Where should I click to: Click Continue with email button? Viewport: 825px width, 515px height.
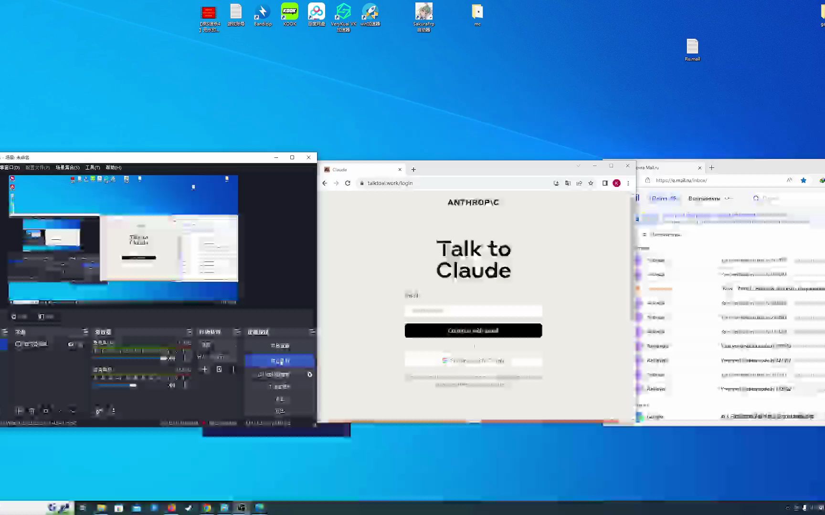click(x=473, y=330)
